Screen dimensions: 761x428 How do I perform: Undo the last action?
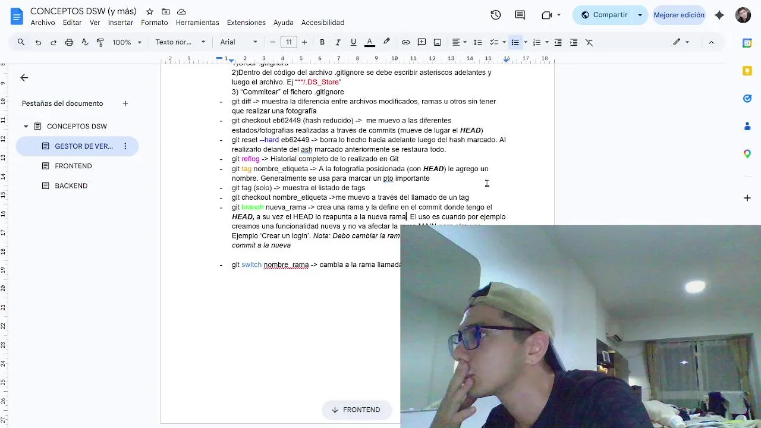pyautogui.click(x=38, y=42)
